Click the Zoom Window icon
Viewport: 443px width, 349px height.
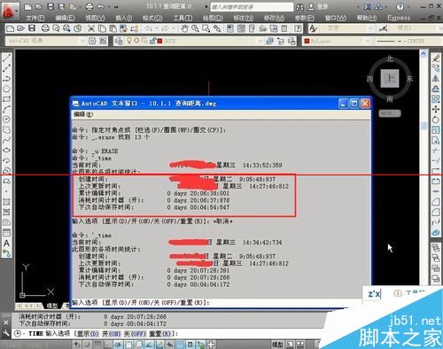pyautogui.click(x=206, y=28)
